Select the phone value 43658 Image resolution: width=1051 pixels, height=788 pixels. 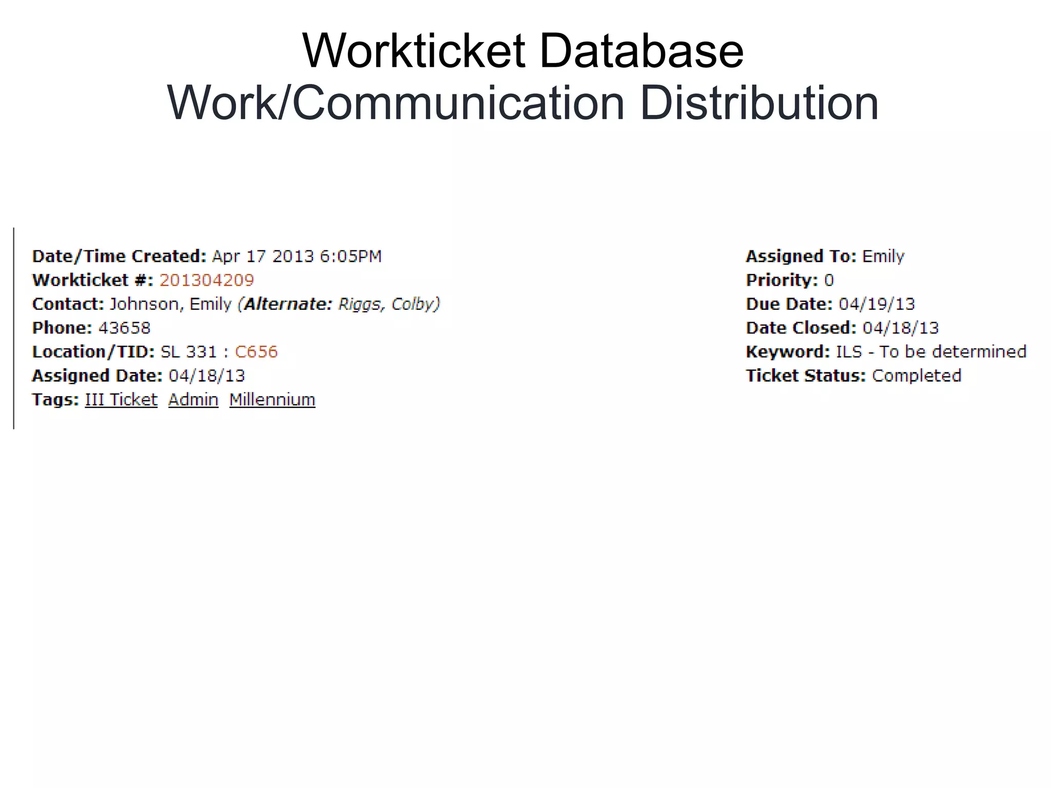pyautogui.click(x=125, y=328)
